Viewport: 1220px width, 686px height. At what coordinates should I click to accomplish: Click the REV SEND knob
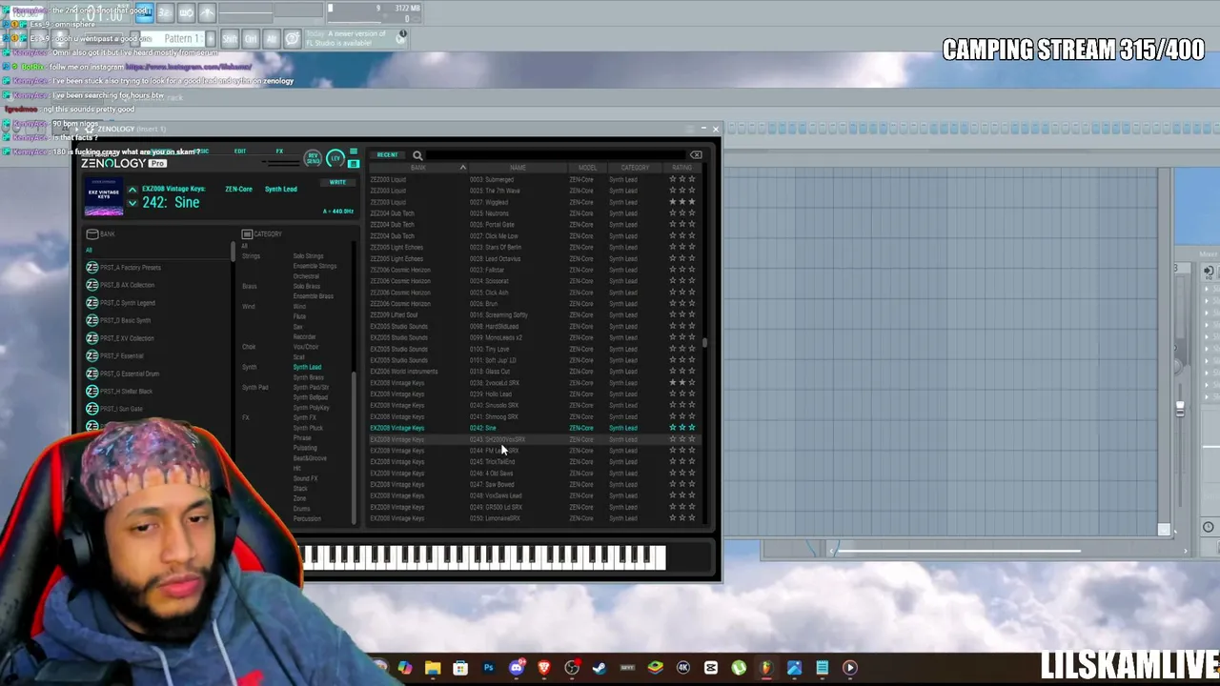point(313,158)
